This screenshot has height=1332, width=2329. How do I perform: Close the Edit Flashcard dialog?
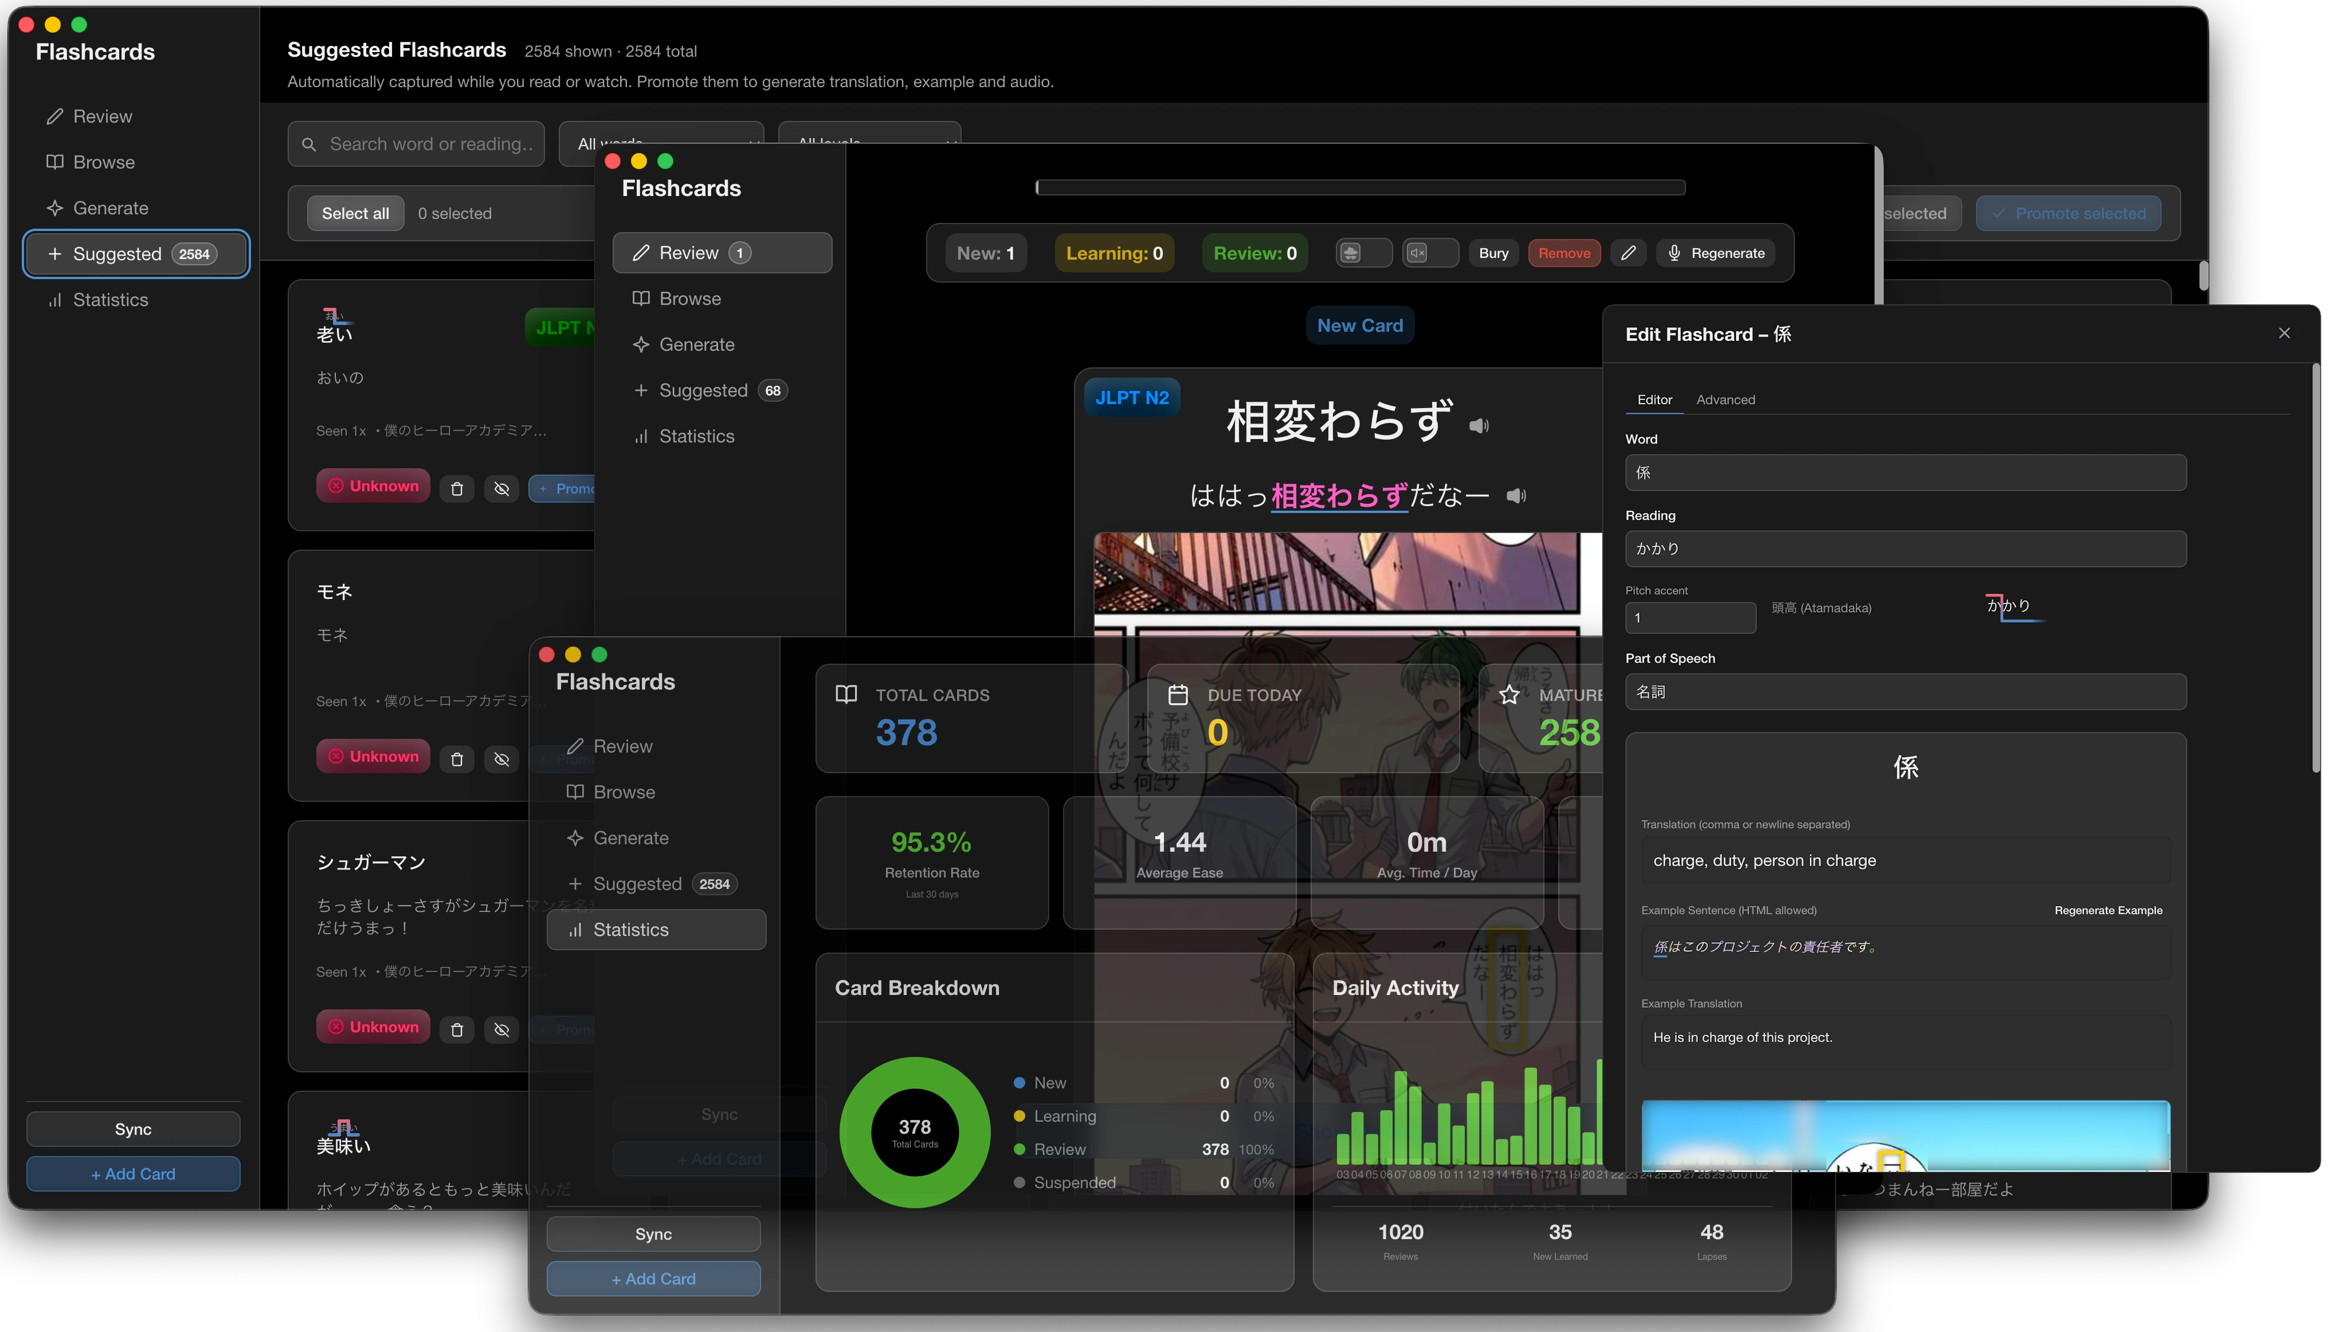pyautogui.click(x=2284, y=333)
